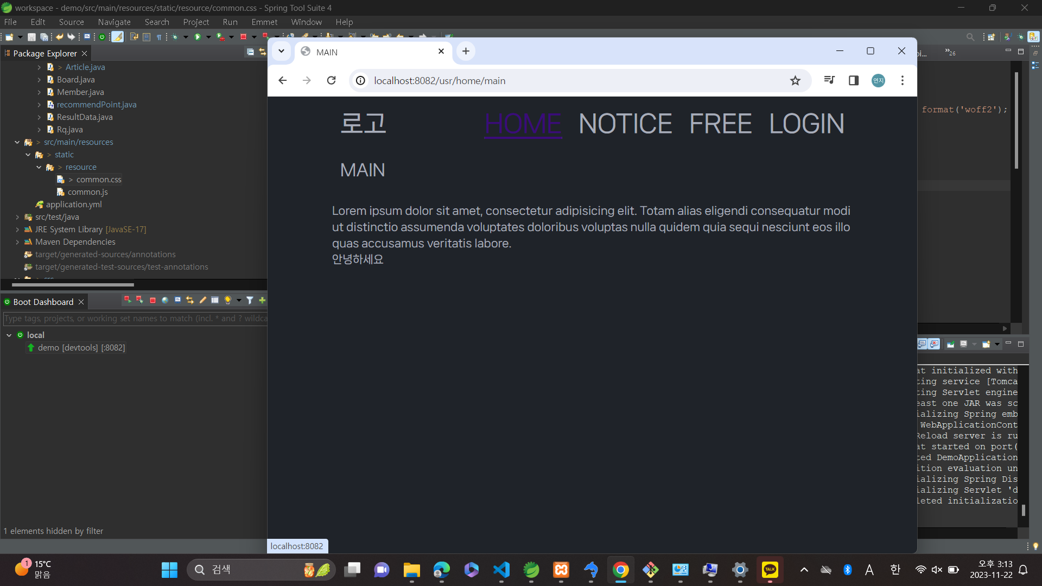Click the Run green play button

pyautogui.click(x=198, y=37)
